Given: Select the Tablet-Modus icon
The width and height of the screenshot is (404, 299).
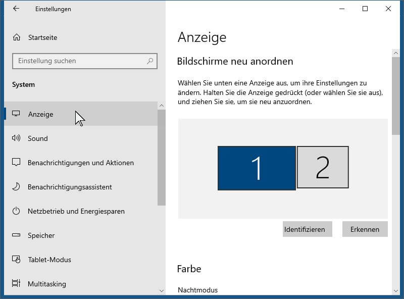Looking at the screenshot, I should [16, 259].
